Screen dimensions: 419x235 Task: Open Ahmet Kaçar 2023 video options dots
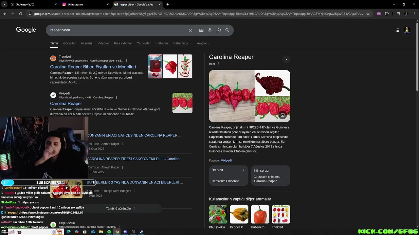pos(122,144)
